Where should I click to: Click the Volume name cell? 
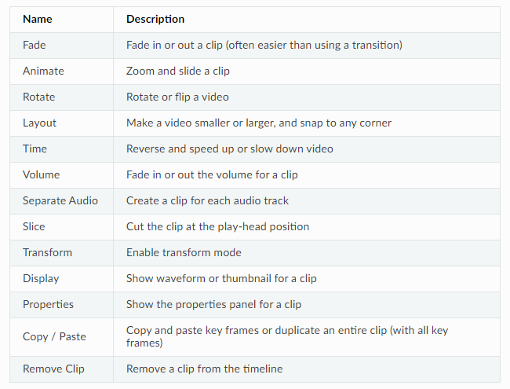[x=61, y=175]
